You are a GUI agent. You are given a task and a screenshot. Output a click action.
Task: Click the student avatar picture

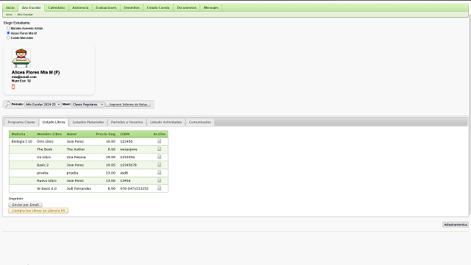pos(21,58)
